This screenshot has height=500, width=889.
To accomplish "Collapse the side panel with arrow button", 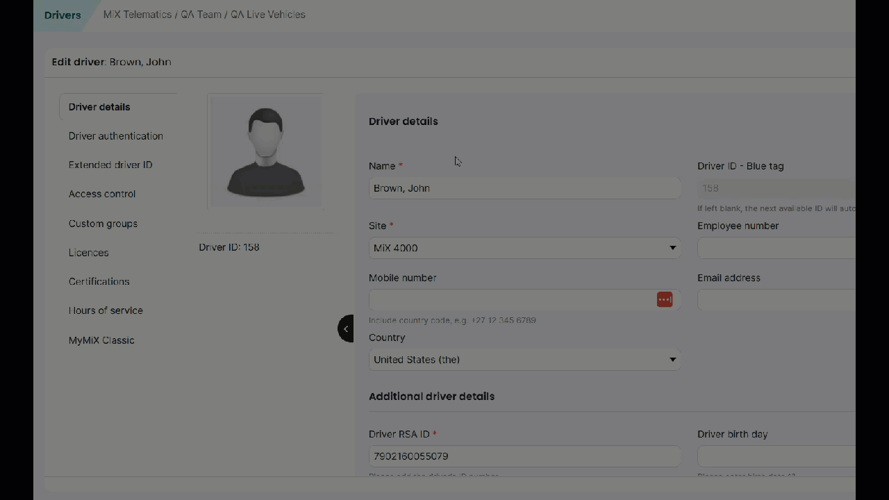I will (346, 328).
